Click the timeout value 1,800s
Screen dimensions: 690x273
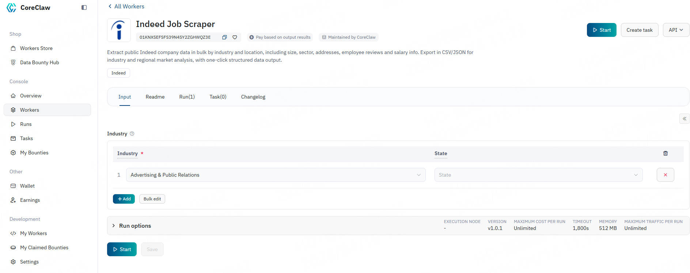581,228
